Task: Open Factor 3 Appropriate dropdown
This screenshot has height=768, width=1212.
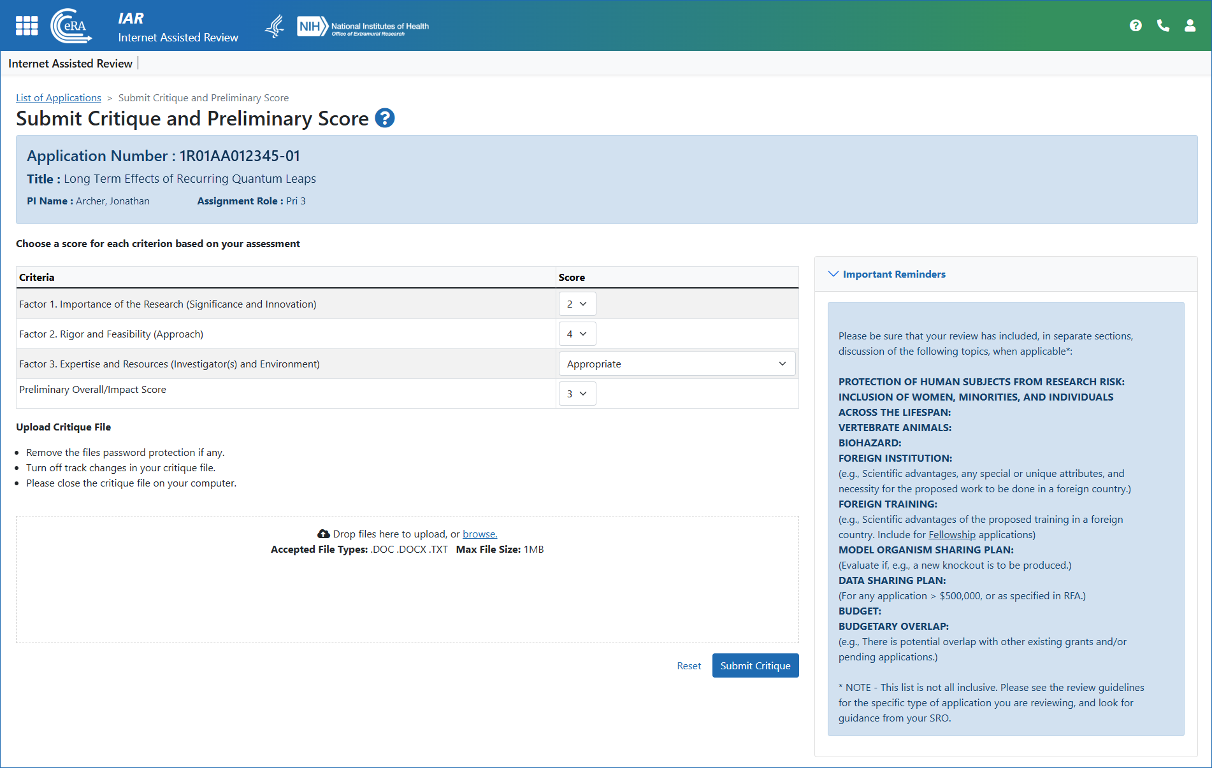Action: click(x=676, y=364)
